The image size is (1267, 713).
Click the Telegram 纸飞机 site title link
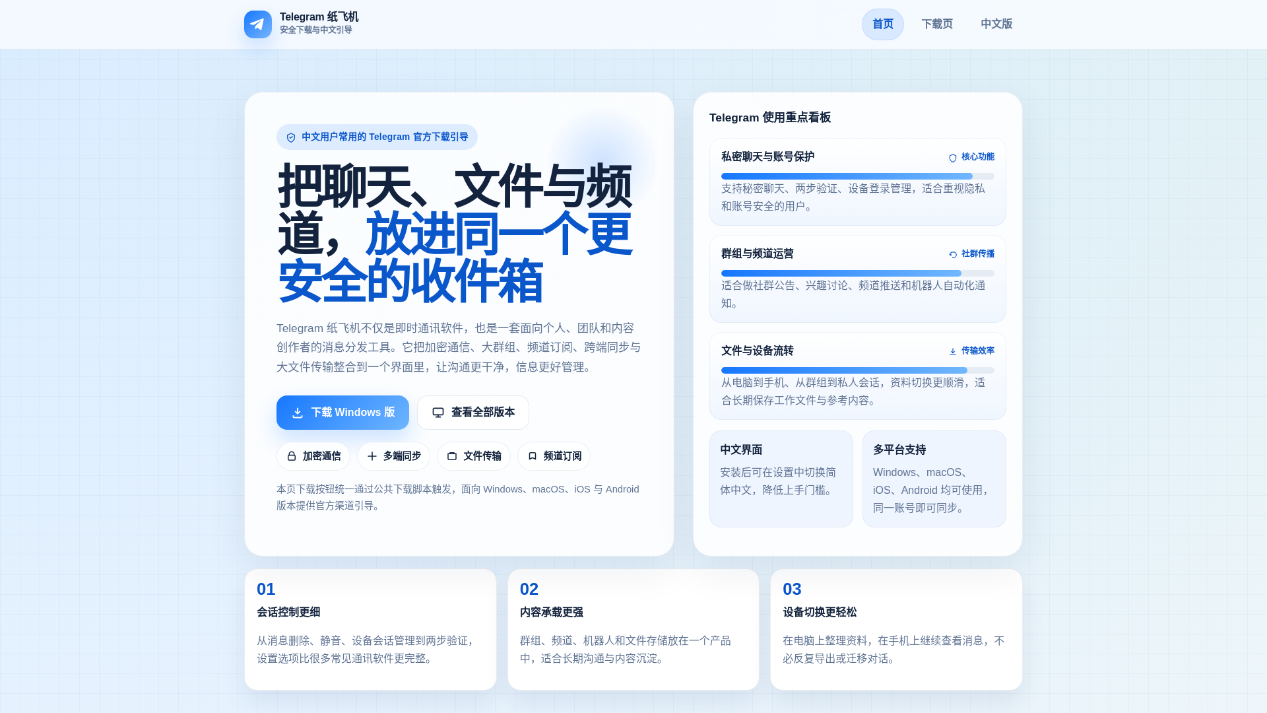(x=319, y=17)
